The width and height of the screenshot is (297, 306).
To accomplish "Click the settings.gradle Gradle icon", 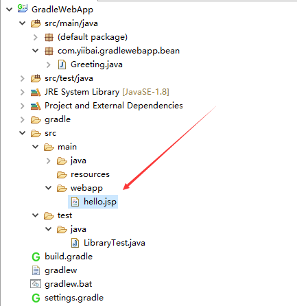I will tap(36, 298).
